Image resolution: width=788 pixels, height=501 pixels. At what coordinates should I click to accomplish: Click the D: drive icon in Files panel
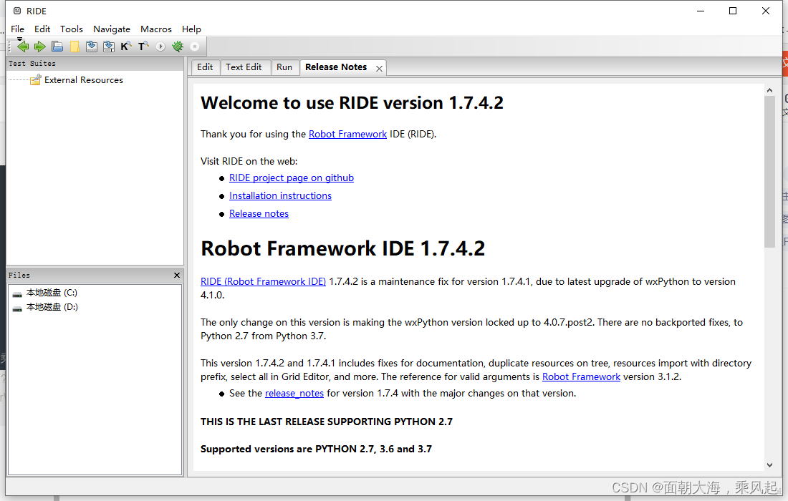(x=17, y=308)
